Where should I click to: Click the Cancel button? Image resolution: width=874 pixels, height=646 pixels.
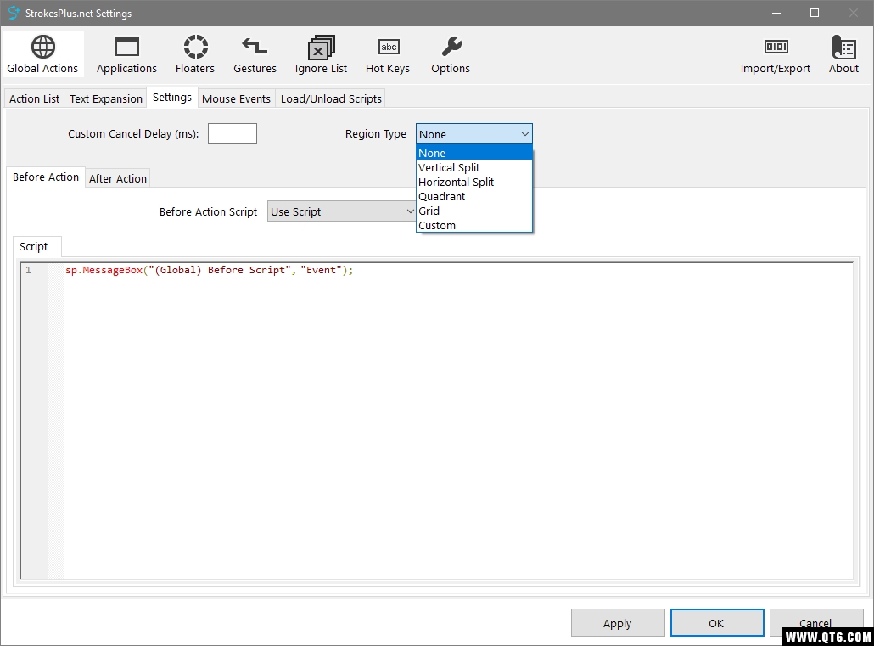tap(816, 622)
